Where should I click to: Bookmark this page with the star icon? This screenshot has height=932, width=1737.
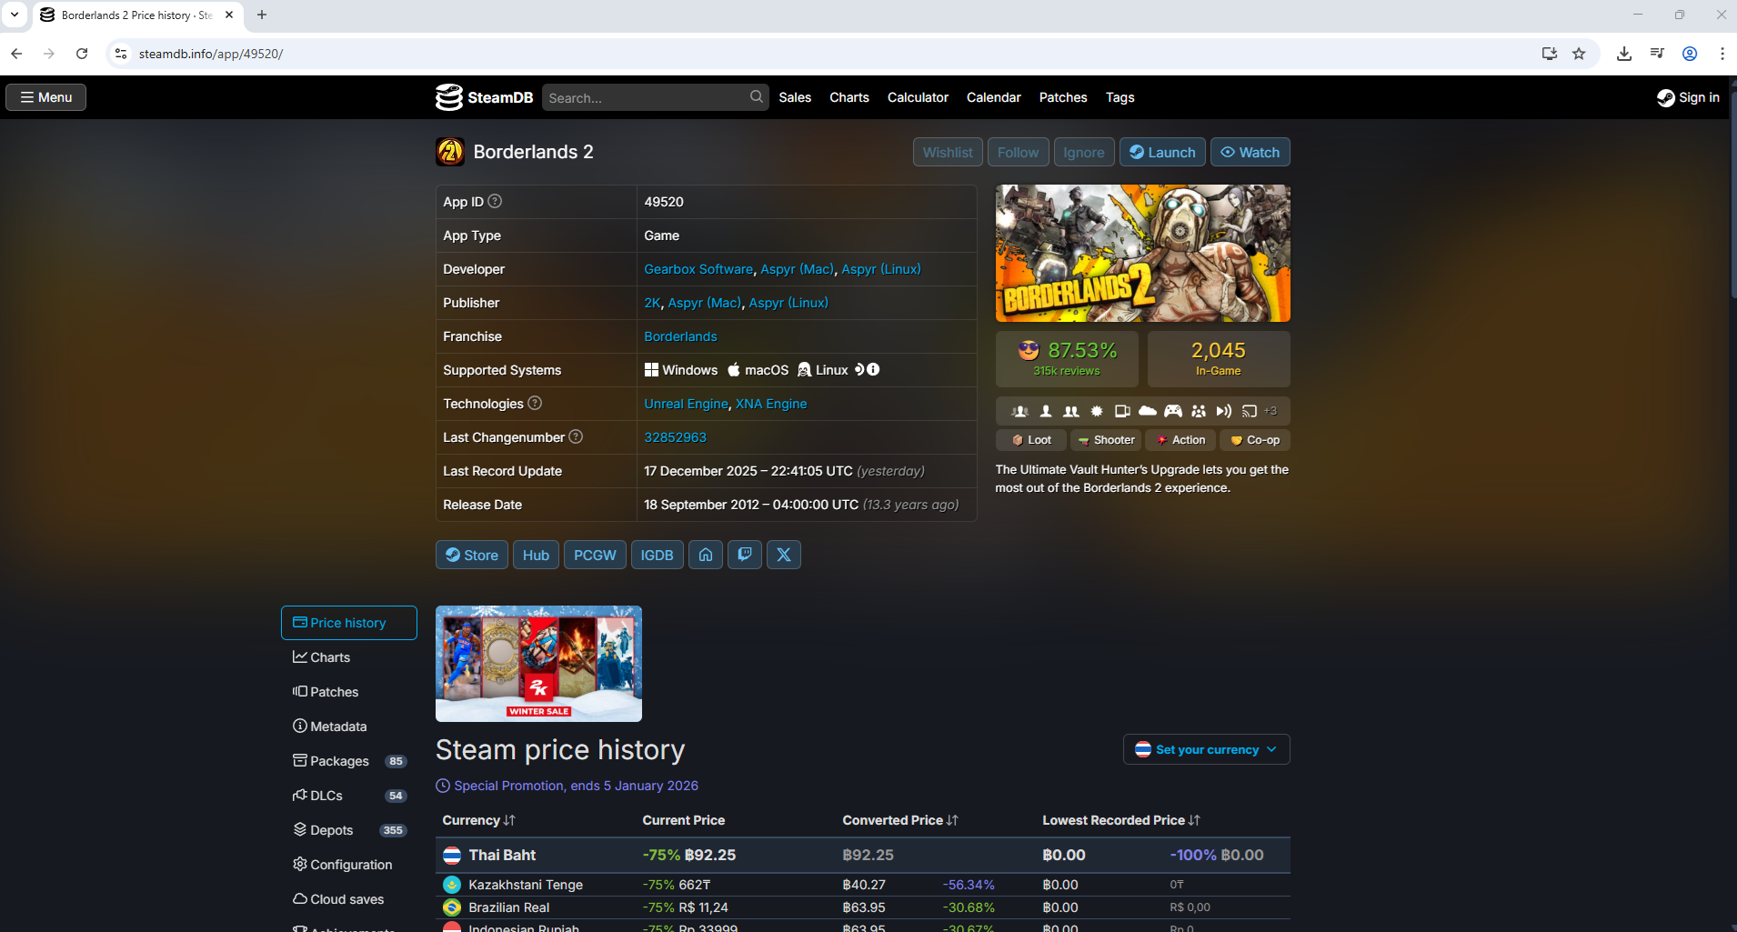point(1579,54)
